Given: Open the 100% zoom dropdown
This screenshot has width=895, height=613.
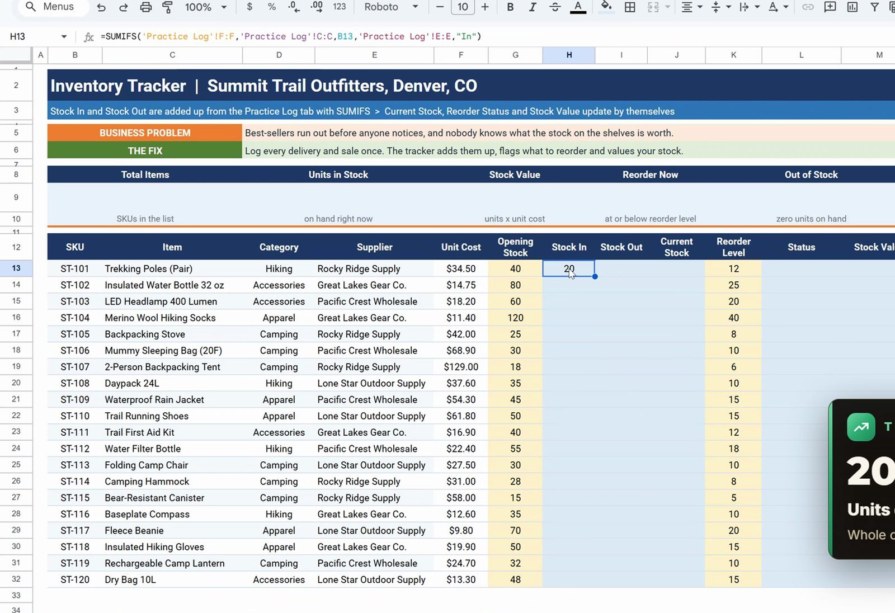Looking at the screenshot, I should pyautogui.click(x=206, y=7).
